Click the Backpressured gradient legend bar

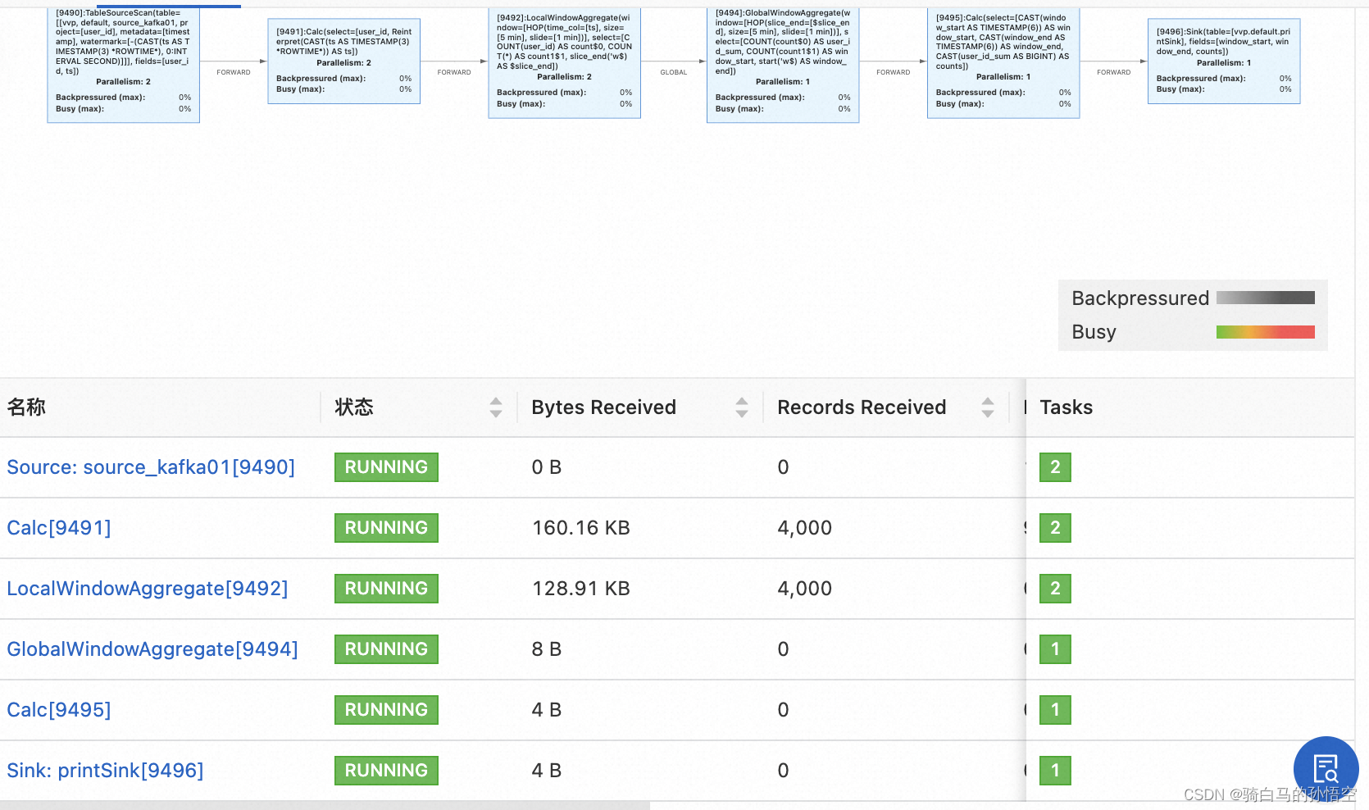(1266, 298)
